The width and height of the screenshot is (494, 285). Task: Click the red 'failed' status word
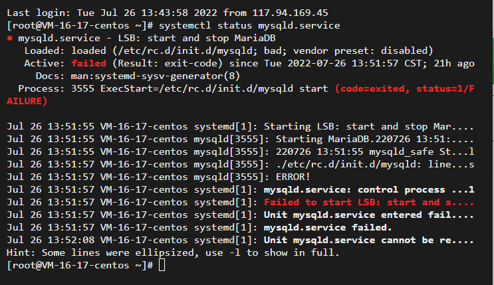(x=88, y=63)
